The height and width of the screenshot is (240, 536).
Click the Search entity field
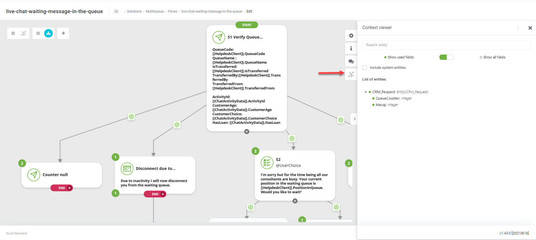(446, 45)
